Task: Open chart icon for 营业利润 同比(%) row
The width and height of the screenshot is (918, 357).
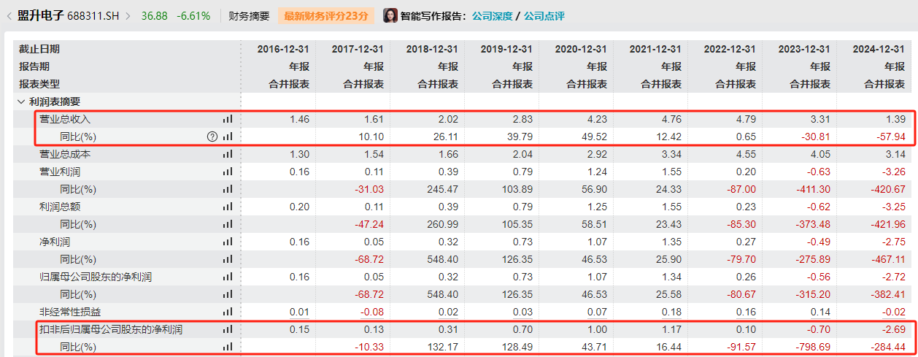Action: pos(228,189)
